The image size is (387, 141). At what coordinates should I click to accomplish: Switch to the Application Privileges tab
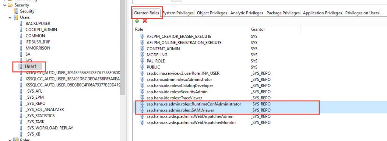pyautogui.click(x=322, y=13)
